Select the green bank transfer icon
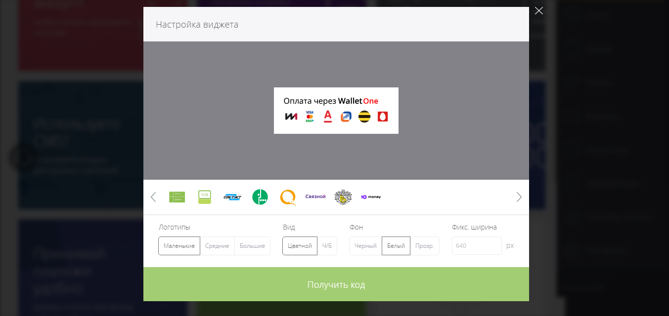The image size is (669, 316). pyautogui.click(x=177, y=197)
